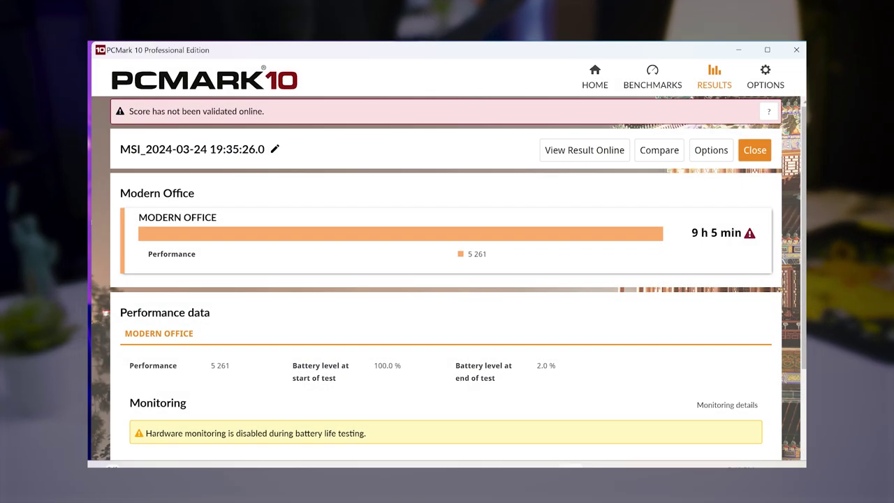Open the result Options button beside Compare
Image resolution: width=894 pixels, height=503 pixels.
click(711, 150)
